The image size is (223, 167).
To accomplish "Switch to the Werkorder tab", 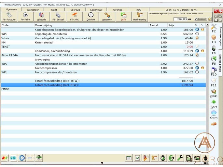I will (33, 10).
